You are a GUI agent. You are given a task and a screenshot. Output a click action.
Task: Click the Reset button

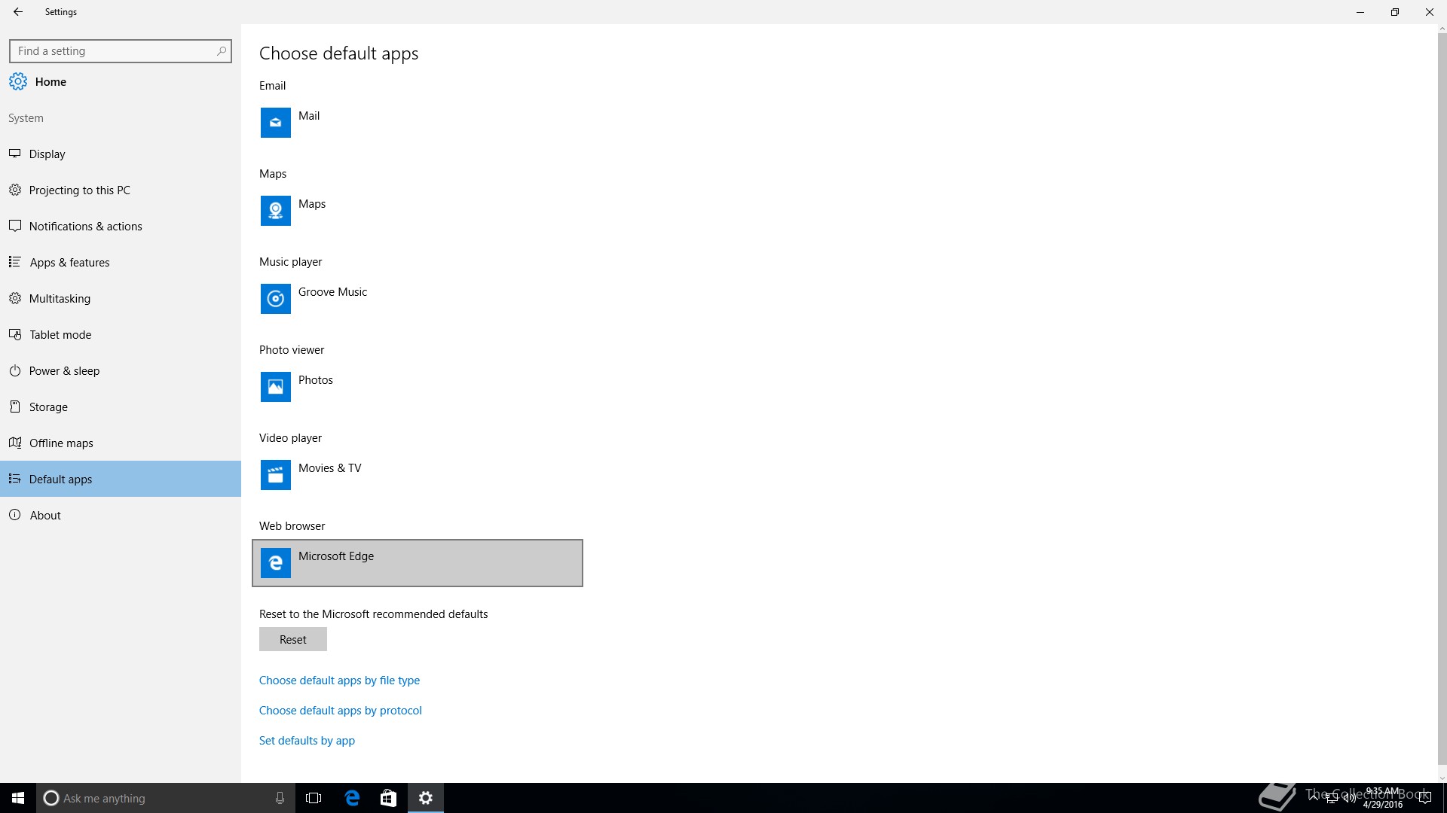(293, 639)
